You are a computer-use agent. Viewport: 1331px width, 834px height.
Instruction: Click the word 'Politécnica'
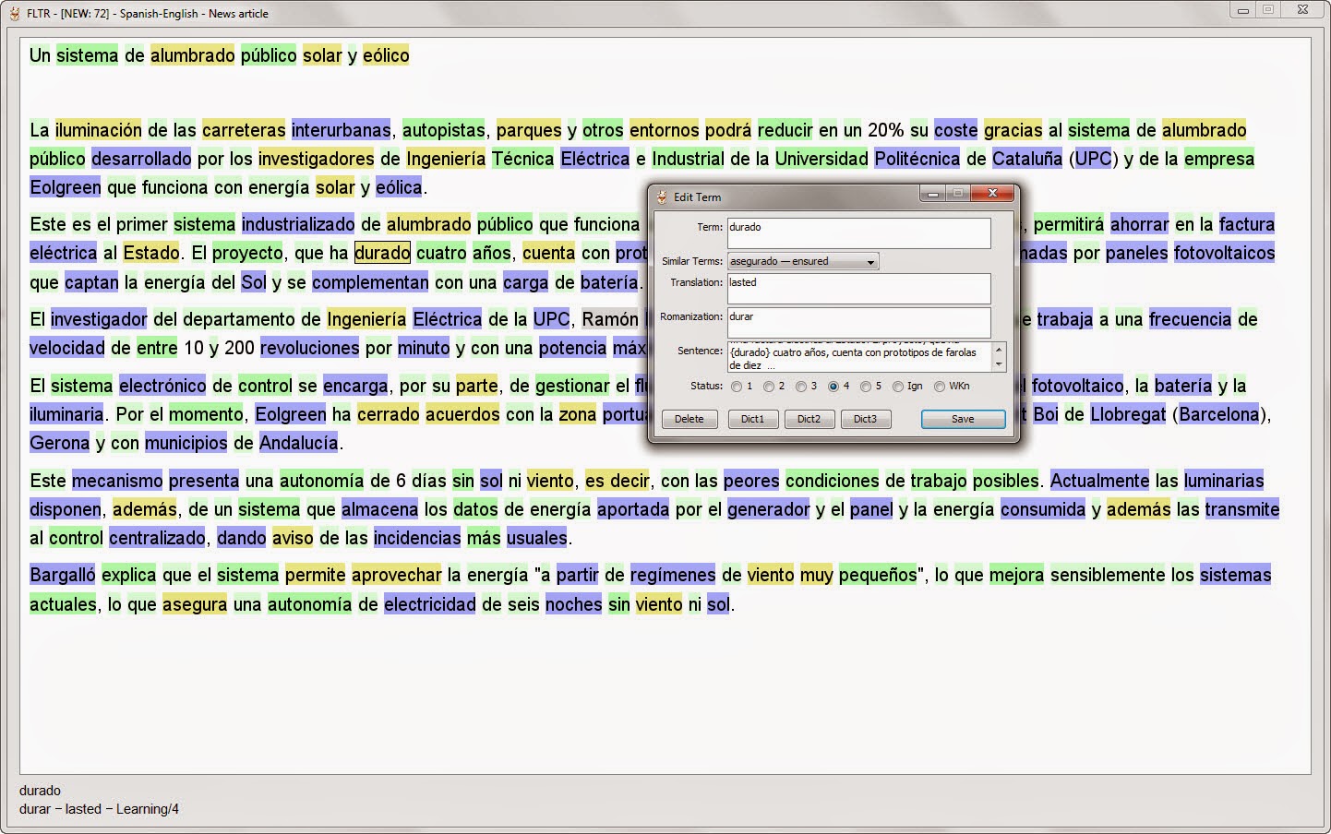click(x=917, y=159)
